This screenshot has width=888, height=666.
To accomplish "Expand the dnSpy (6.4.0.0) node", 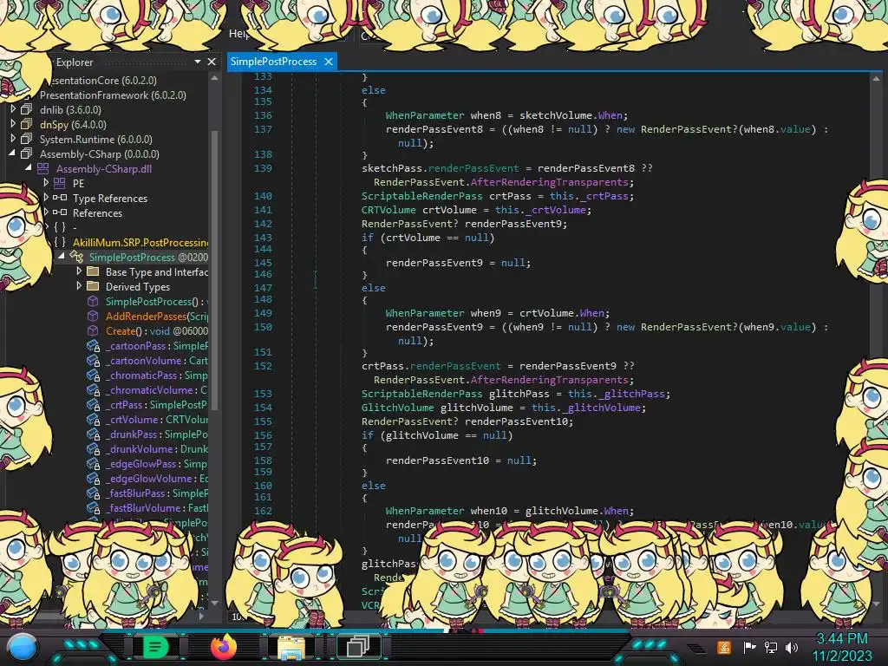I will click(x=14, y=123).
